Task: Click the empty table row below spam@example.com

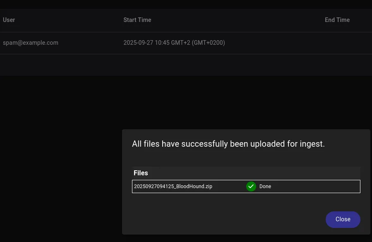Action: tap(186, 65)
